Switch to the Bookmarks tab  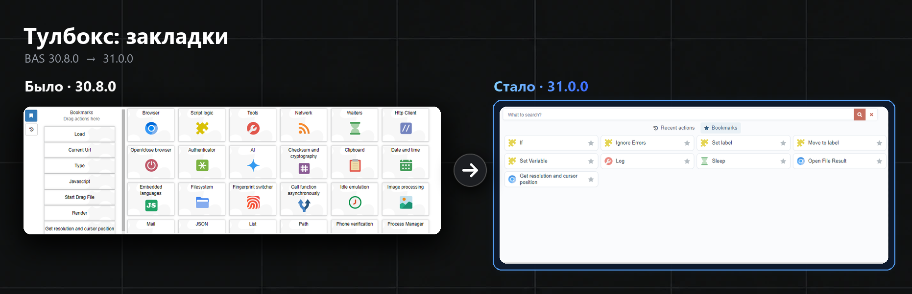(x=720, y=128)
